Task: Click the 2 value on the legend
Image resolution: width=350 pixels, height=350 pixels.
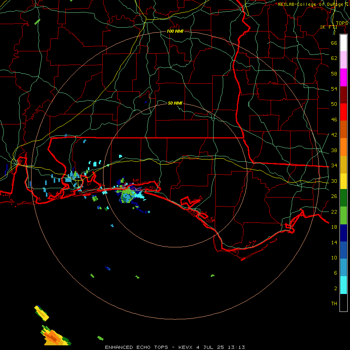Action: (336, 288)
